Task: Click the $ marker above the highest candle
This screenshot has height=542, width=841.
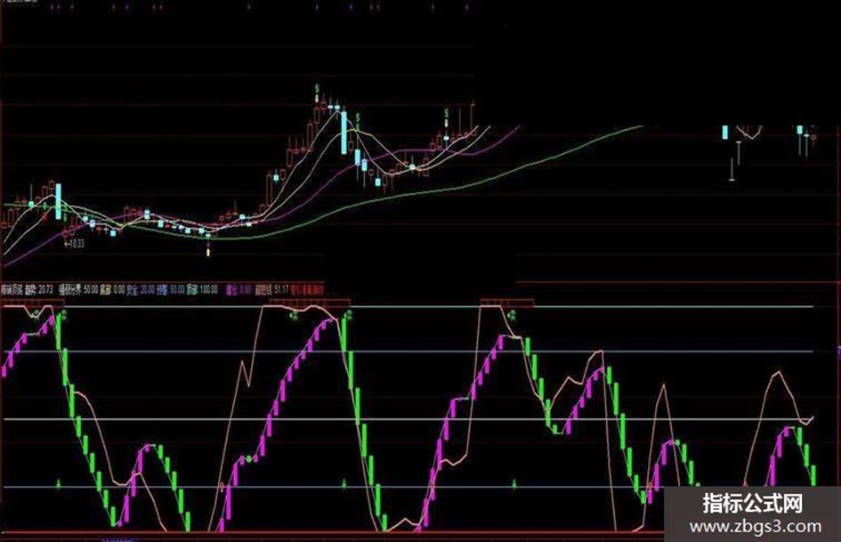Action: [x=317, y=88]
